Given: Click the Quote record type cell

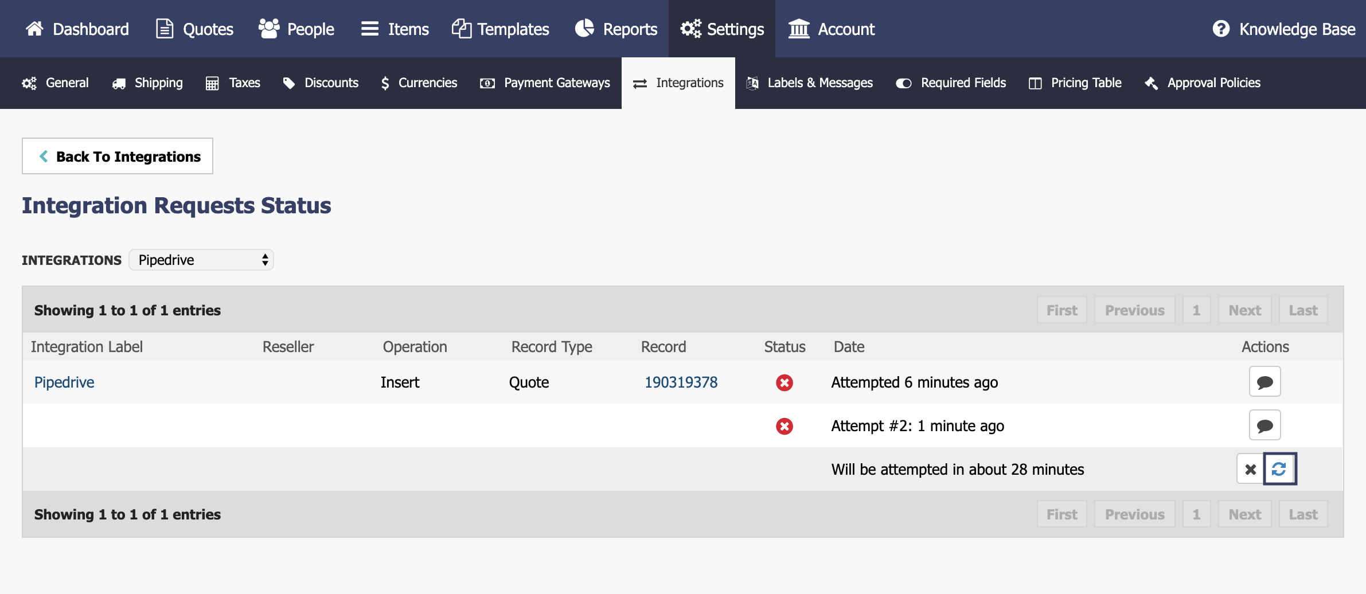Looking at the screenshot, I should 529,382.
